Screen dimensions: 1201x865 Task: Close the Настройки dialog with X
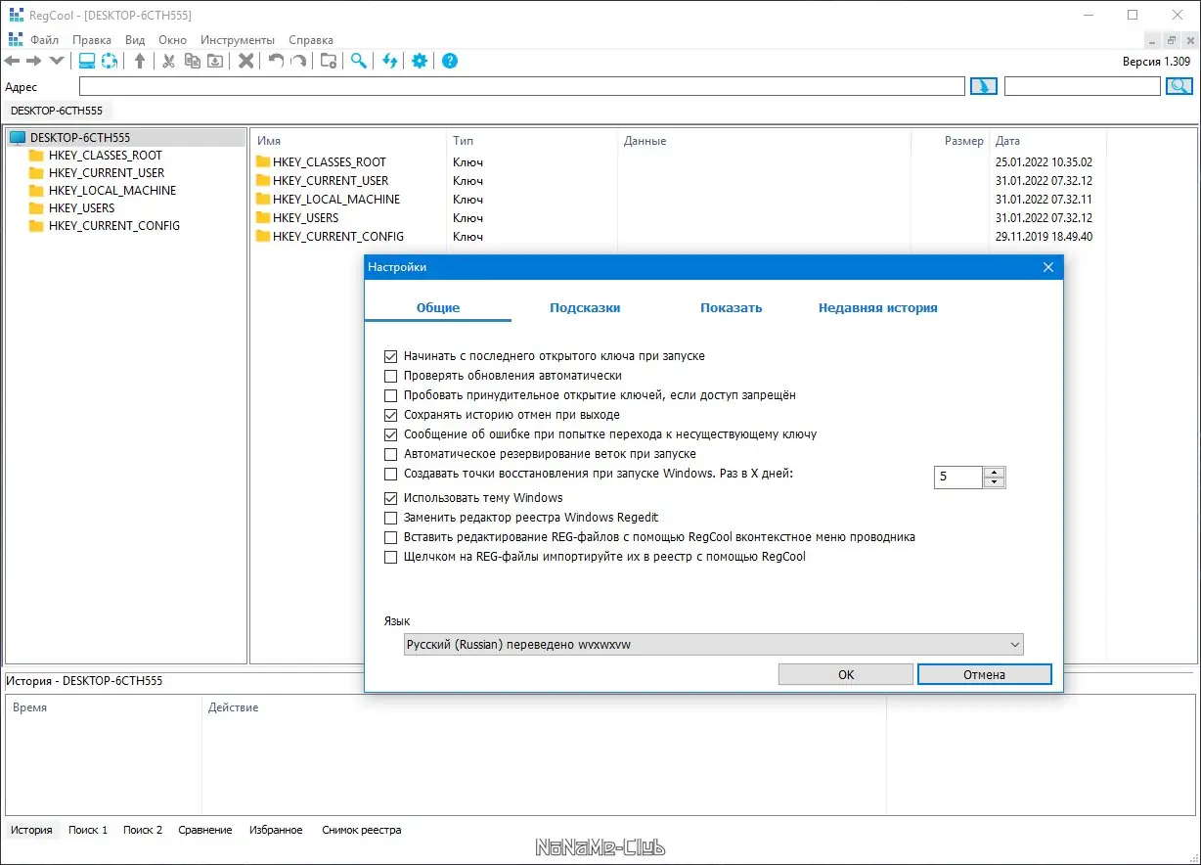pos(1047,267)
